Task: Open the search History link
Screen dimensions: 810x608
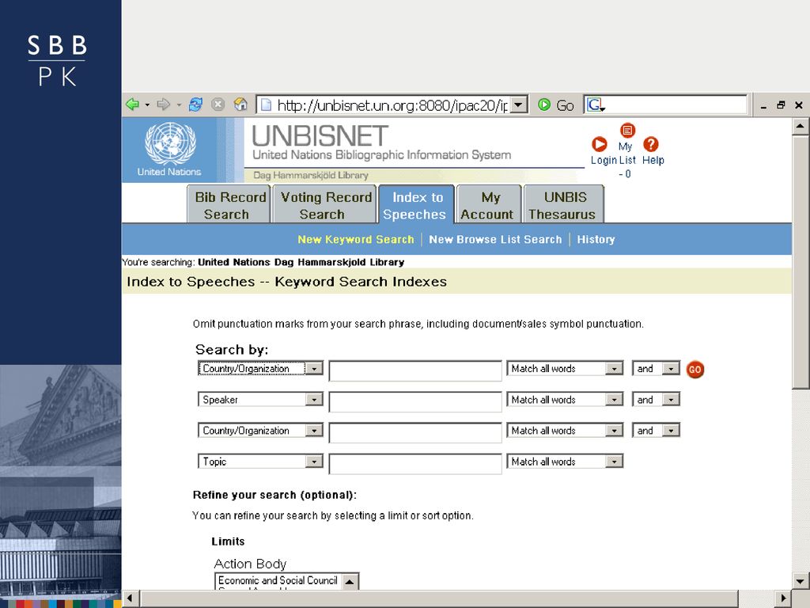Action: (x=596, y=239)
